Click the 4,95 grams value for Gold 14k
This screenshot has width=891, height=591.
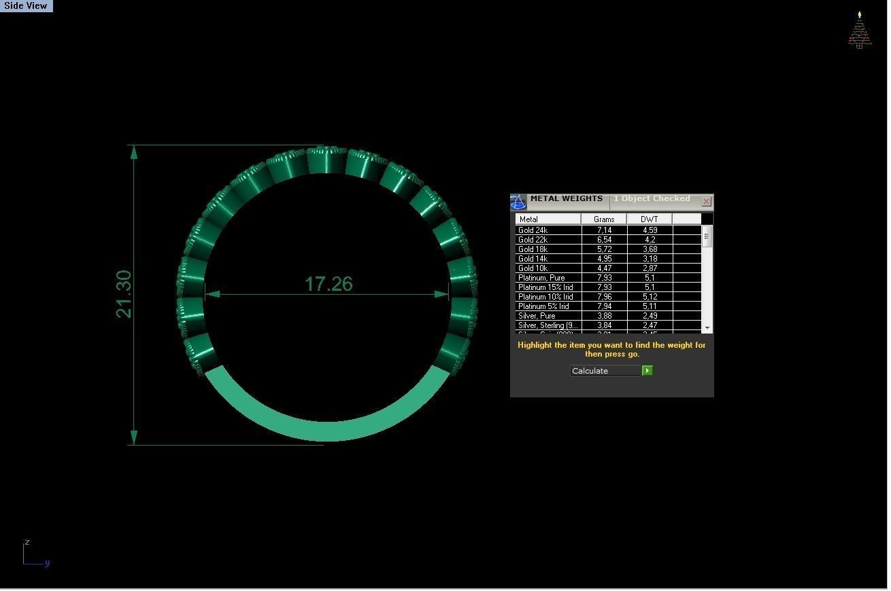(604, 259)
